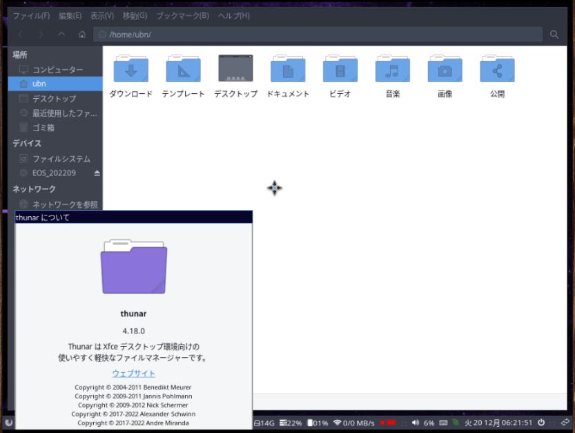
Task: Select ネットワークを参照 in the sidebar
Action: (55, 204)
